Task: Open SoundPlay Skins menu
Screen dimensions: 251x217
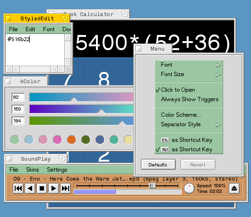Action: click(x=33, y=170)
